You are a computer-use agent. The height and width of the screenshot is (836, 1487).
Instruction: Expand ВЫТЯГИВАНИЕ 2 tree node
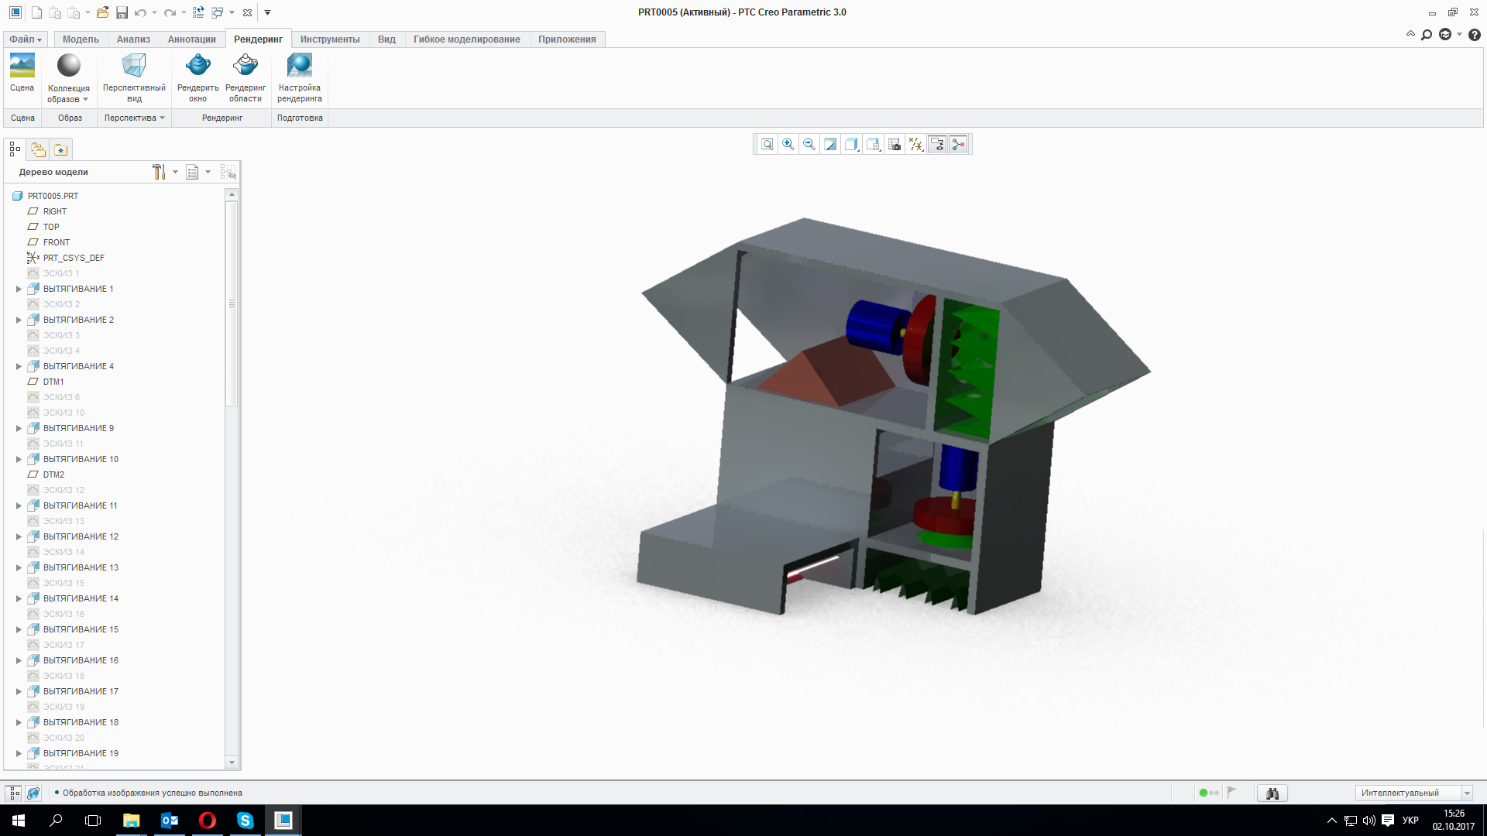click(19, 320)
